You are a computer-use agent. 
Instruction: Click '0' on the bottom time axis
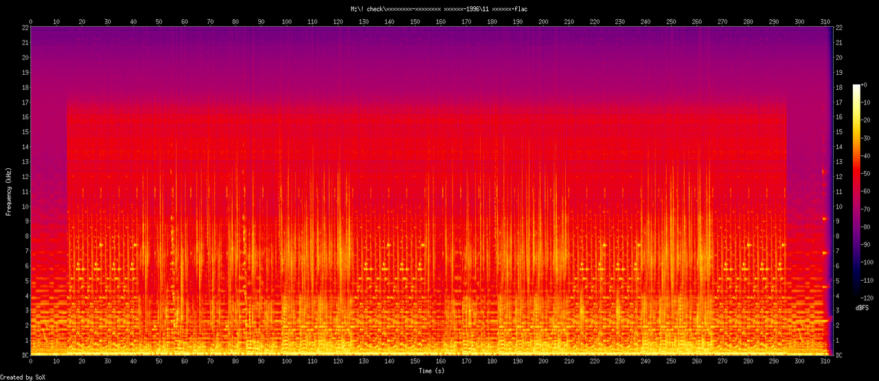tap(31, 361)
